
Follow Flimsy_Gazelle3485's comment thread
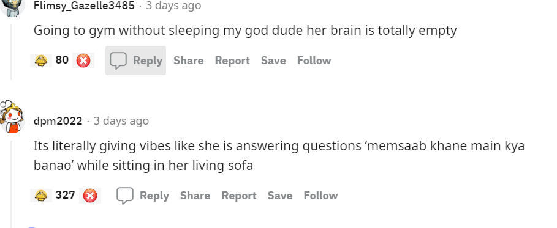pyautogui.click(x=314, y=61)
